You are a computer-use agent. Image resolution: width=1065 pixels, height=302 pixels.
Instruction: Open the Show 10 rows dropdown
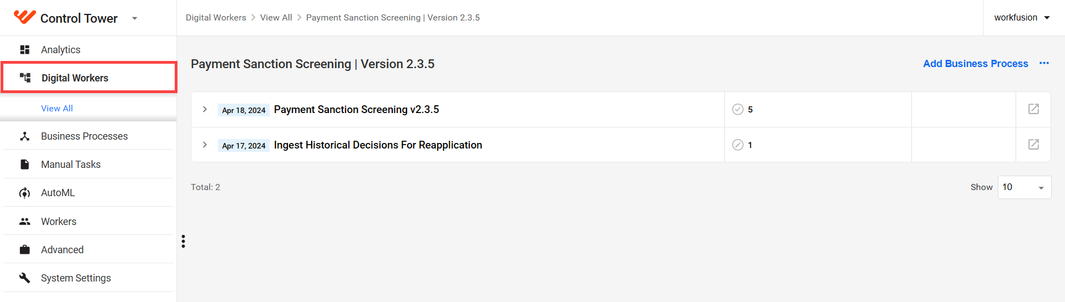(1025, 187)
